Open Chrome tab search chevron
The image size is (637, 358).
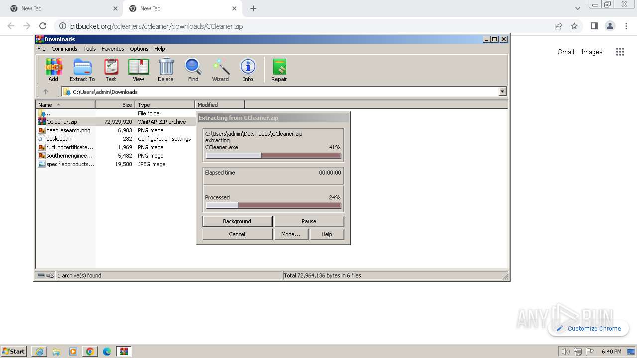[x=577, y=8]
